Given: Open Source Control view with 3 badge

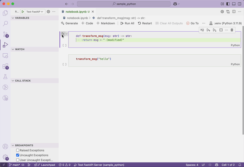Looking at the screenshot, I should coord(5,34).
